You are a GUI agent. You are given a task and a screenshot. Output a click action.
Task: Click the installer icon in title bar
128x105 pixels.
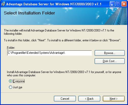pos(3,4)
